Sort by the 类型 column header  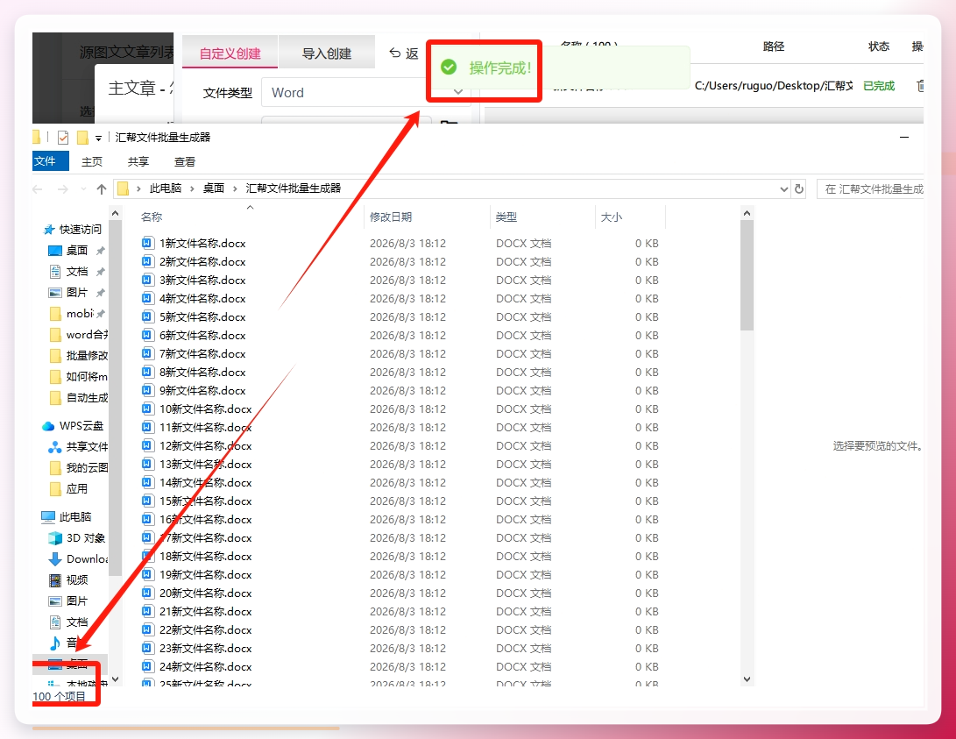point(506,217)
